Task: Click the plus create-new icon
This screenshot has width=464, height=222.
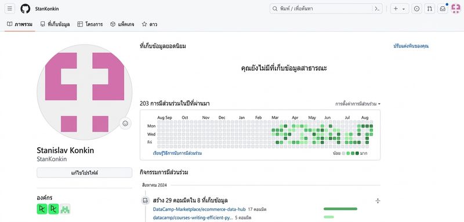Action: tap(396, 9)
